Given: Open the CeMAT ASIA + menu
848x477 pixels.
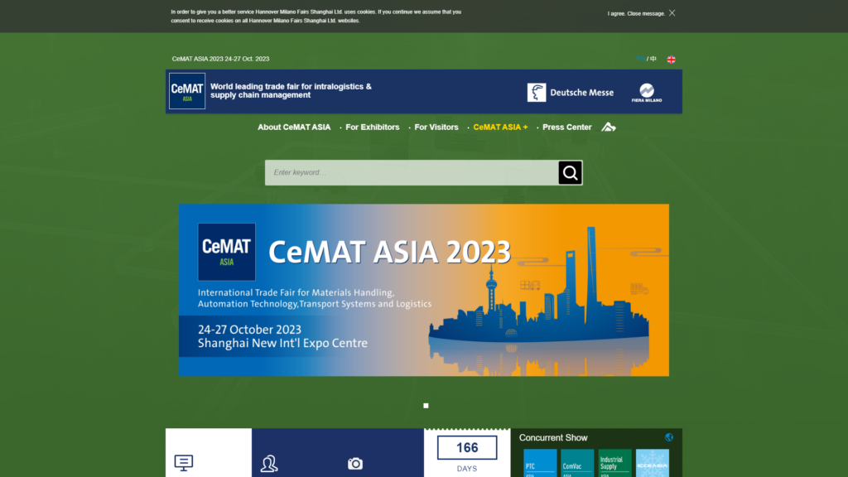Looking at the screenshot, I should click(x=500, y=127).
